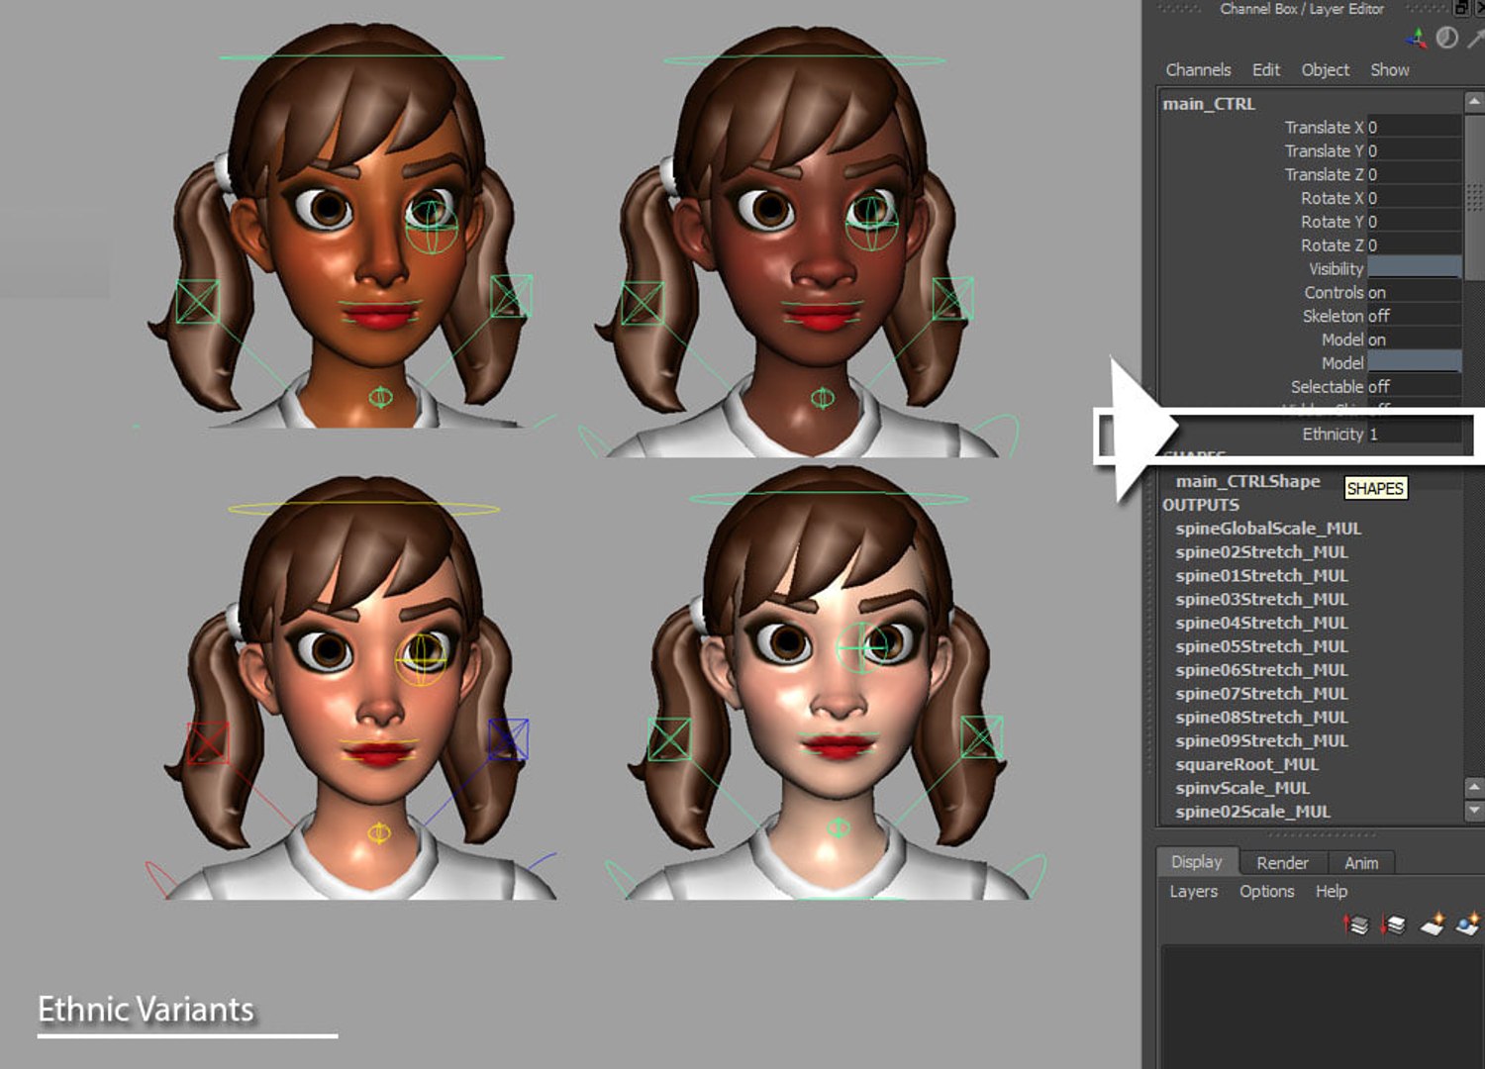Create new layer from selected objects
This screenshot has width=1485, height=1069.
[x=1467, y=924]
